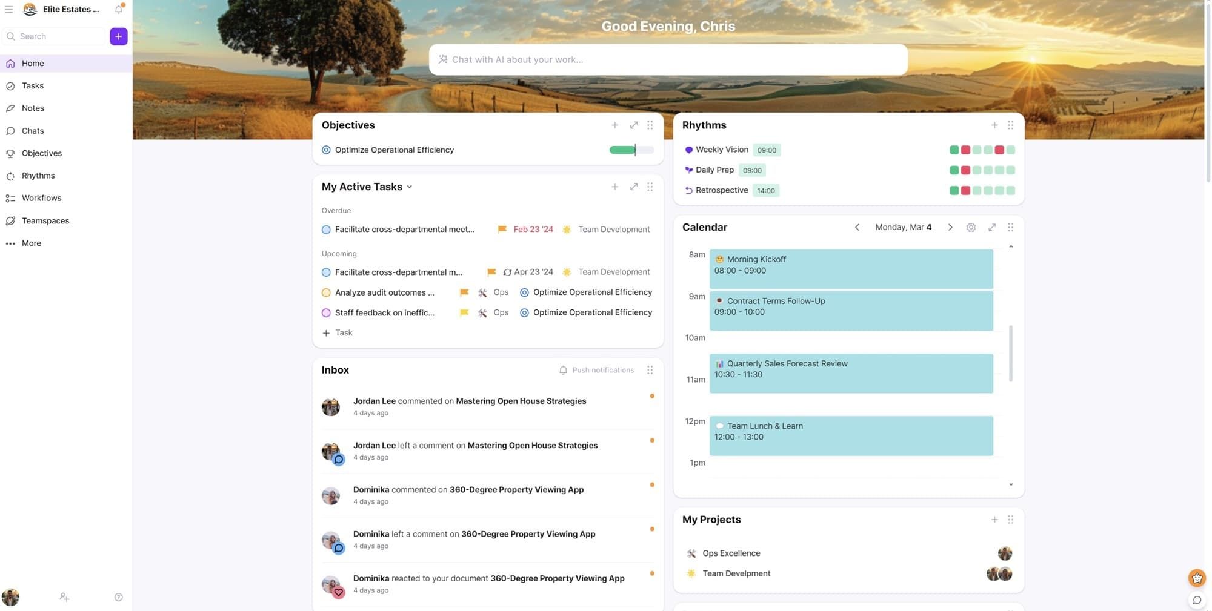The image size is (1212, 611).
Task: Enable push notifications in the Inbox
Action: (x=596, y=369)
